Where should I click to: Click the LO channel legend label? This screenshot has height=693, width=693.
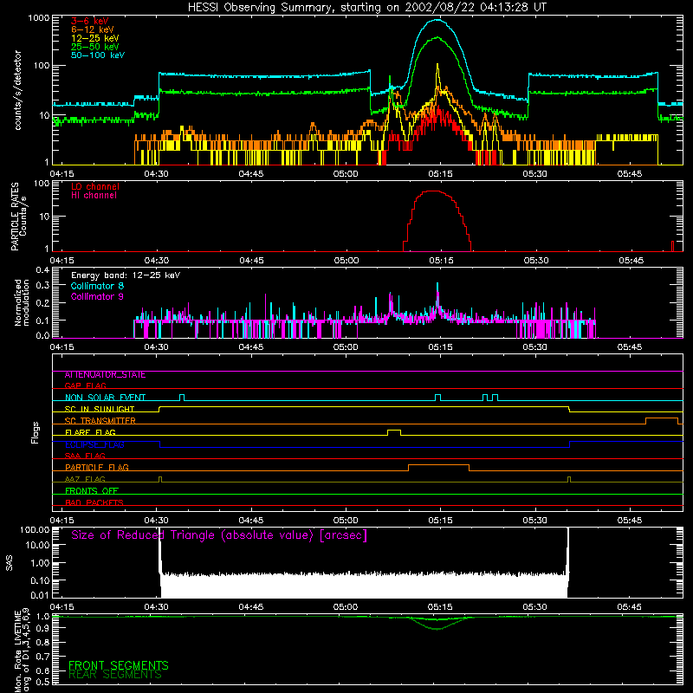(x=95, y=186)
